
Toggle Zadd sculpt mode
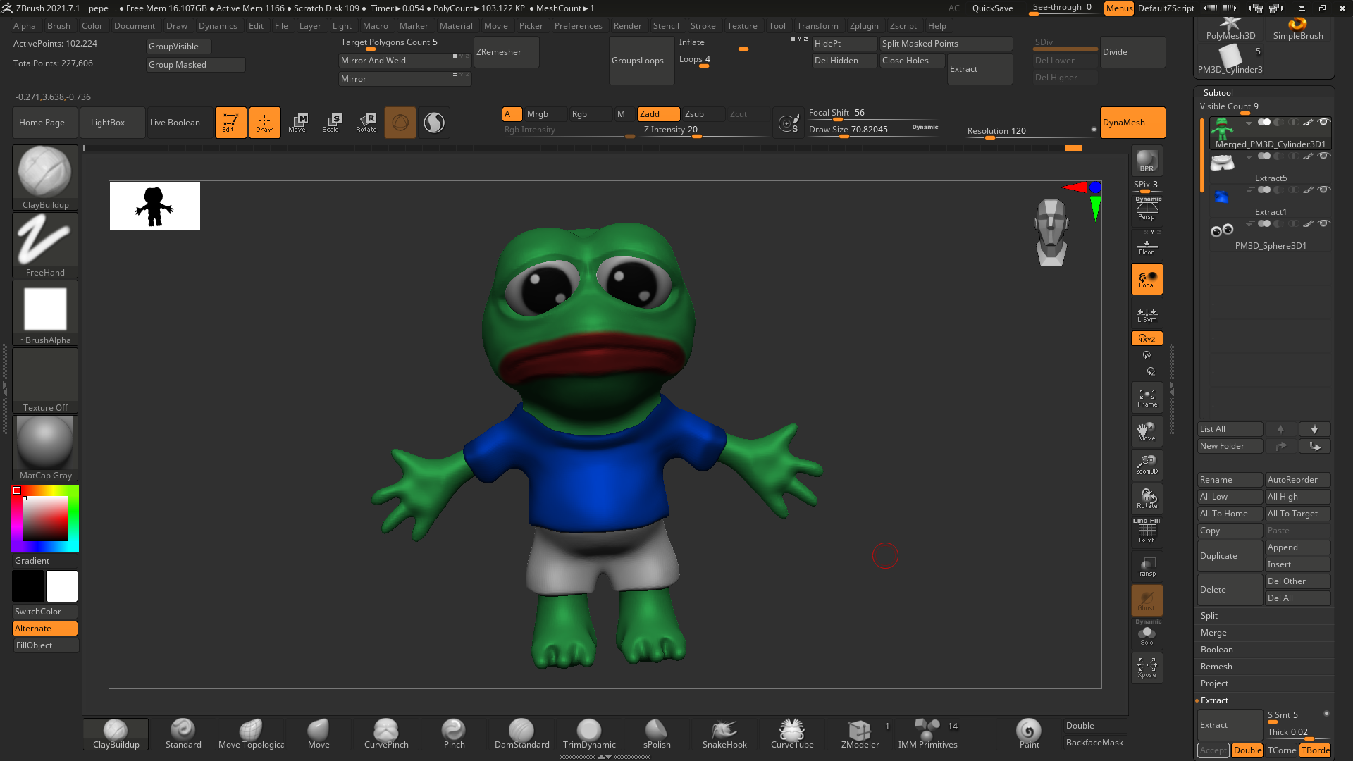pos(658,114)
